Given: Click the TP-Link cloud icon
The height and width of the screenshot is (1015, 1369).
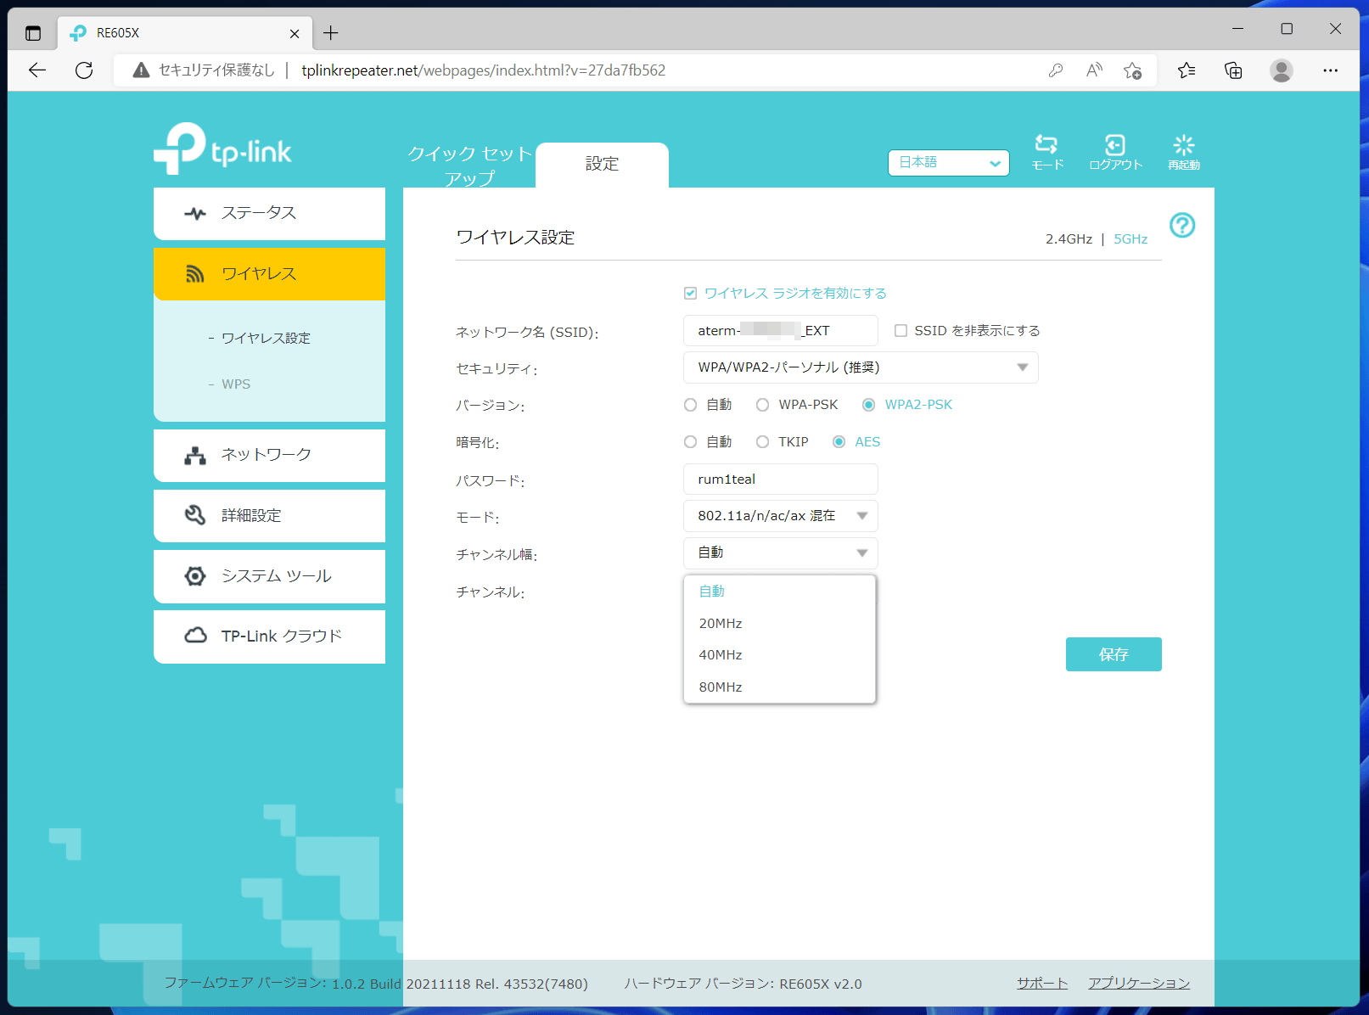Looking at the screenshot, I should [x=195, y=636].
